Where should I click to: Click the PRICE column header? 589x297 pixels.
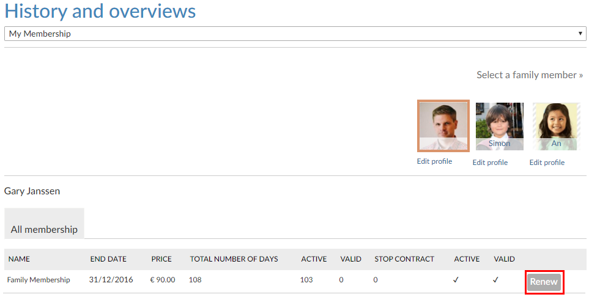pos(161,259)
